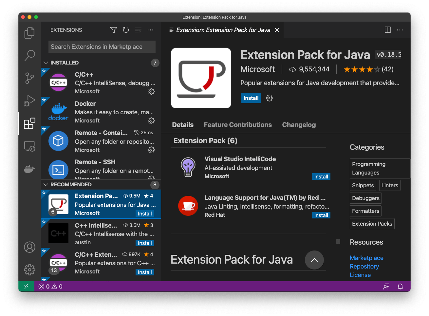Viewport: 429px width, 316px height.
Task: Open the Repository link under Resources
Action: point(364,266)
